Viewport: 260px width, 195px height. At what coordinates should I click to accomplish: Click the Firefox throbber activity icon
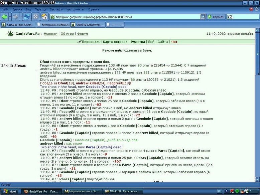point(257,9)
